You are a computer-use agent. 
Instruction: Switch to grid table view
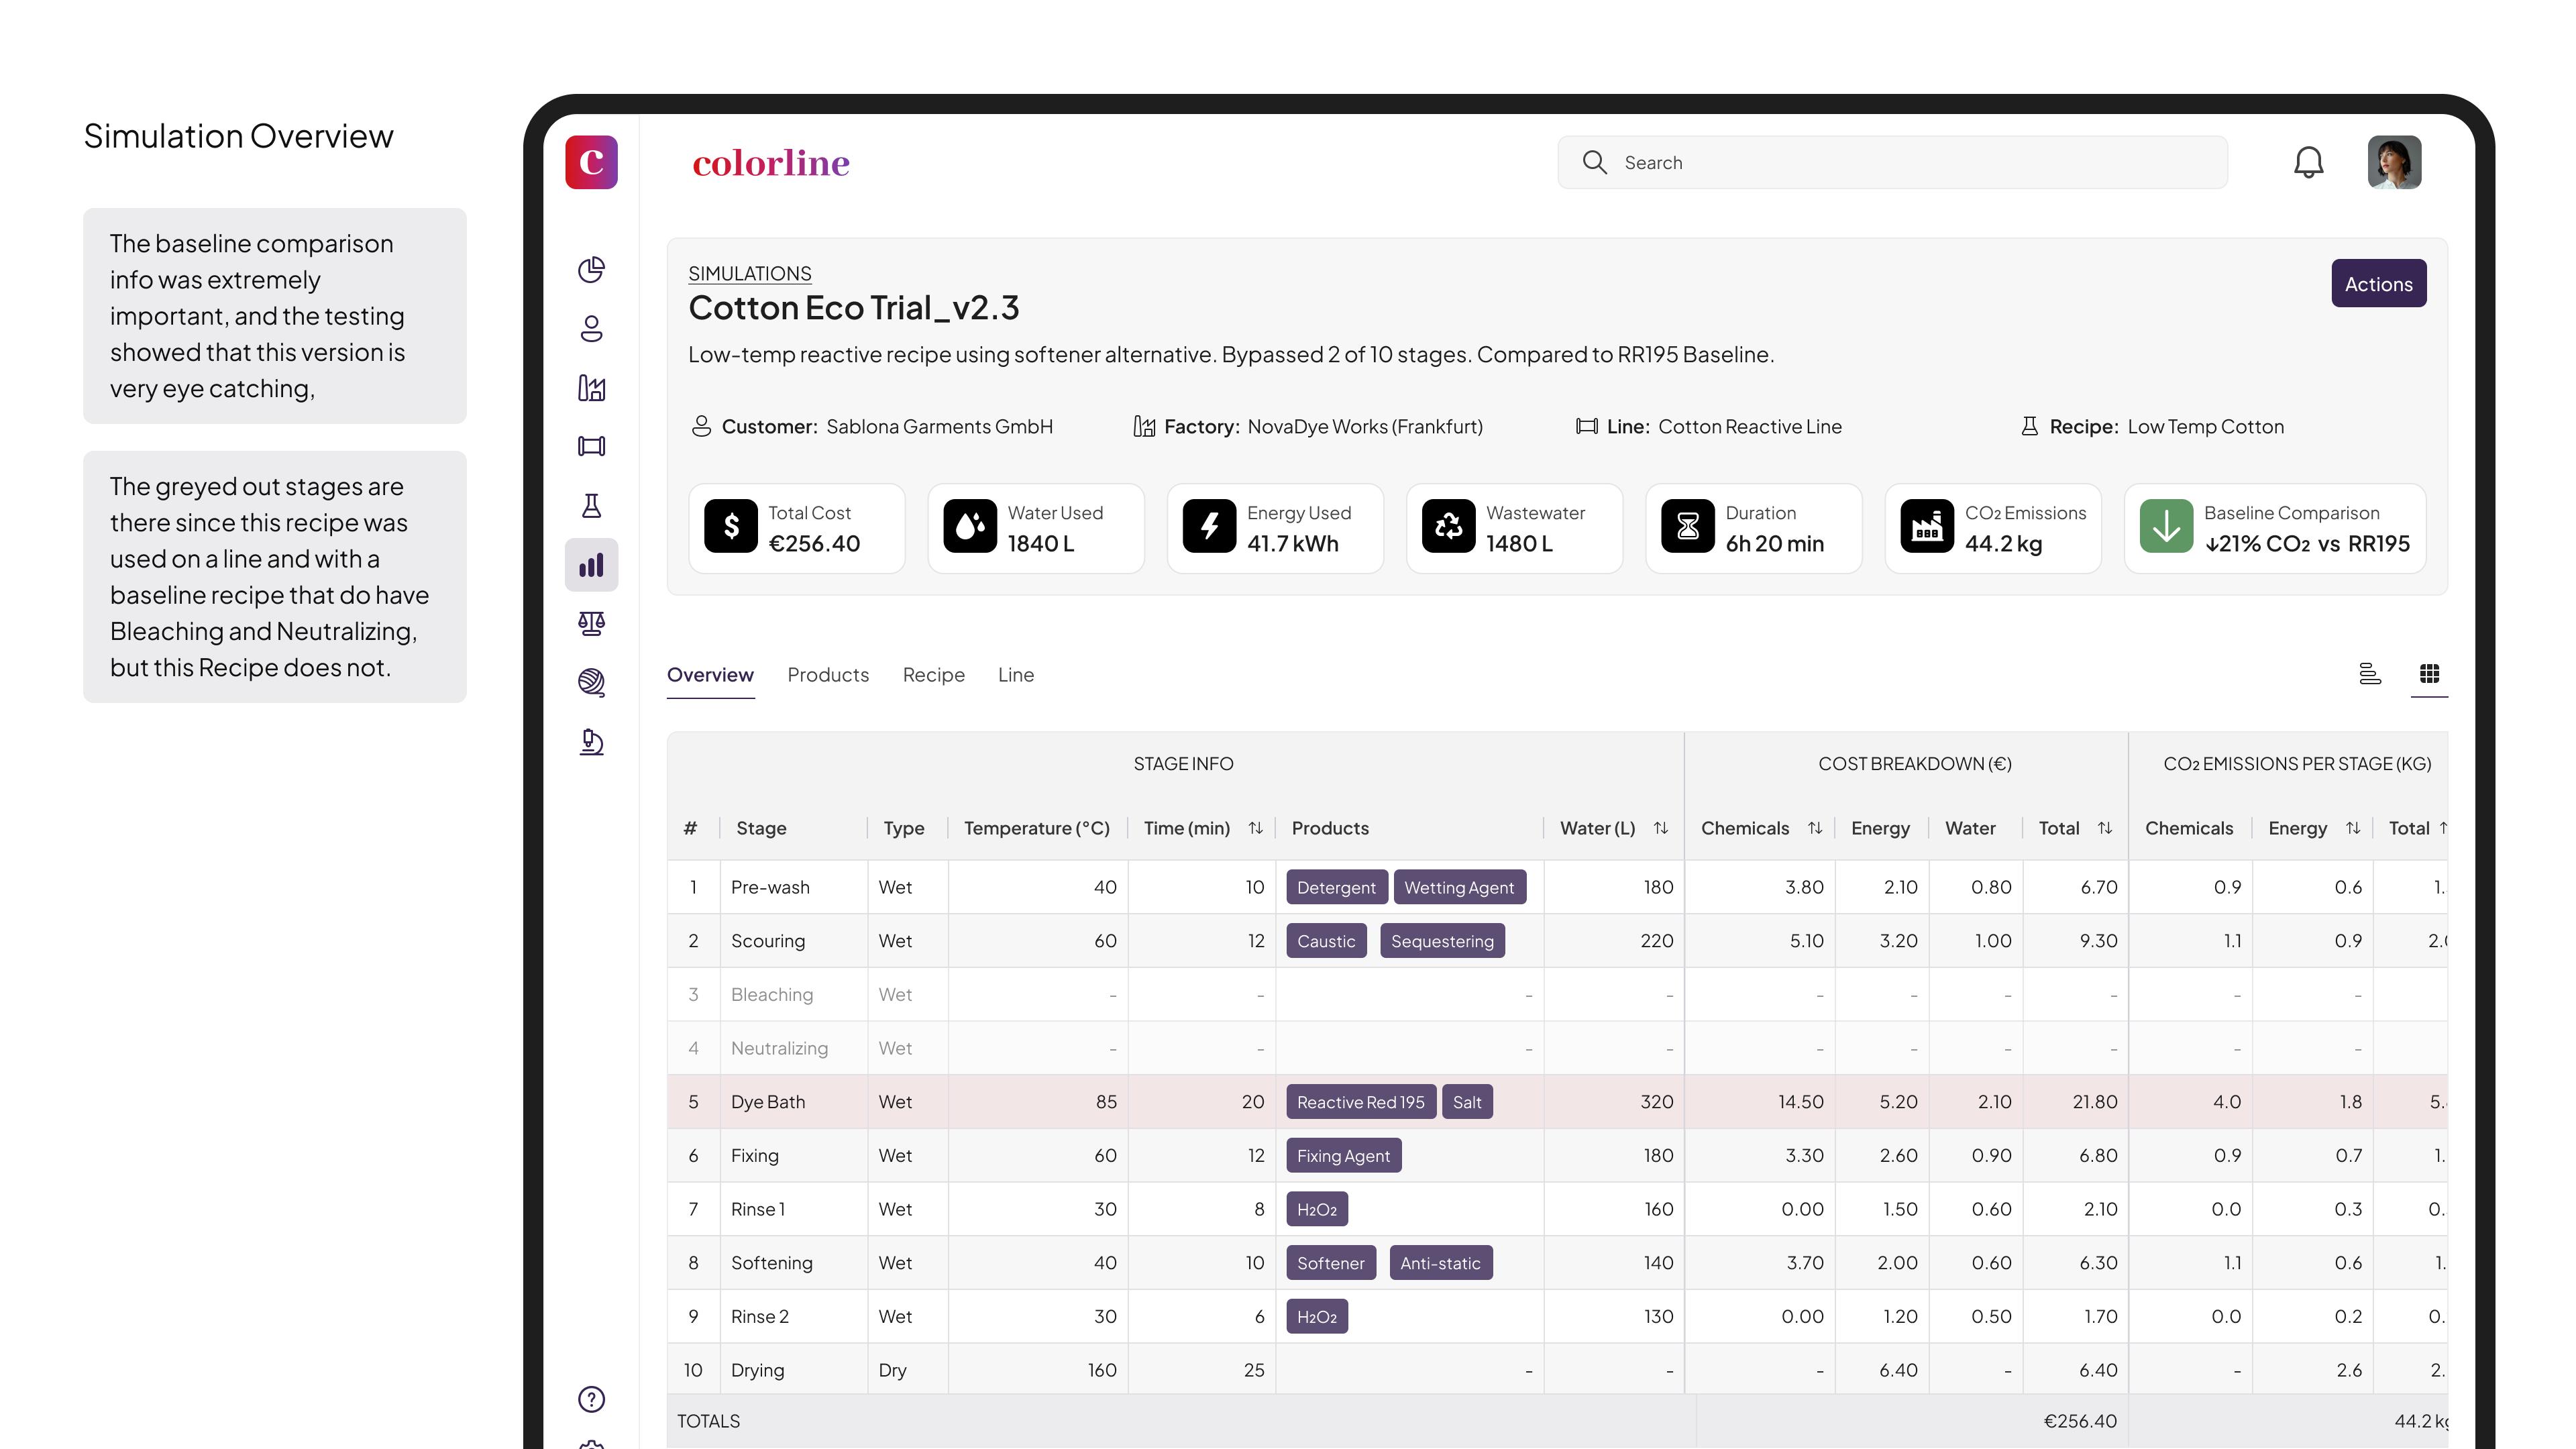pyautogui.click(x=2429, y=674)
